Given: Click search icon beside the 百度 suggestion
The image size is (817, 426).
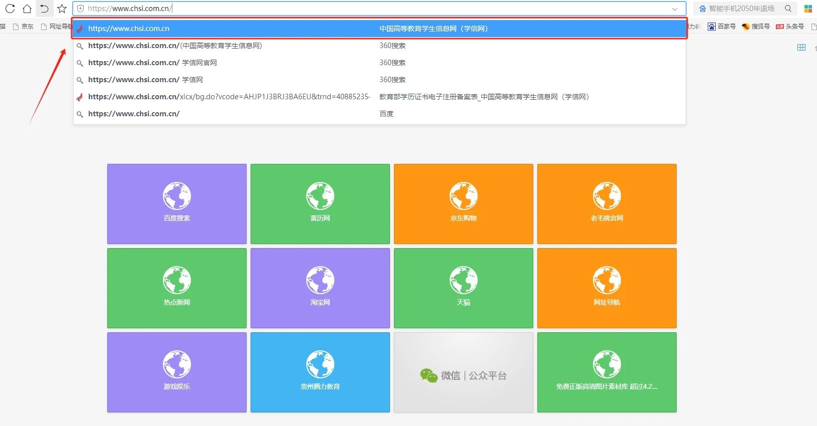Looking at the screenshot, I should tap(79, 114).
